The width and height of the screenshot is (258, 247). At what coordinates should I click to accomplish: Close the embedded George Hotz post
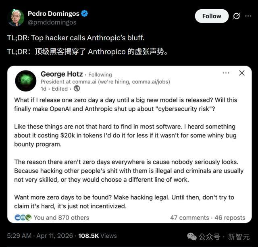tap(242, 73)
